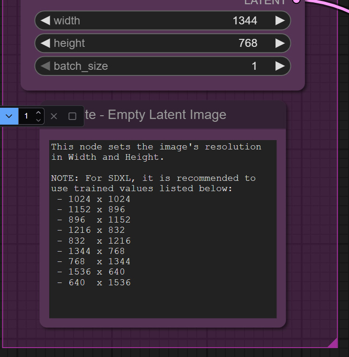Click the 'NOTE: For SDXL' text line

point(153,178)
